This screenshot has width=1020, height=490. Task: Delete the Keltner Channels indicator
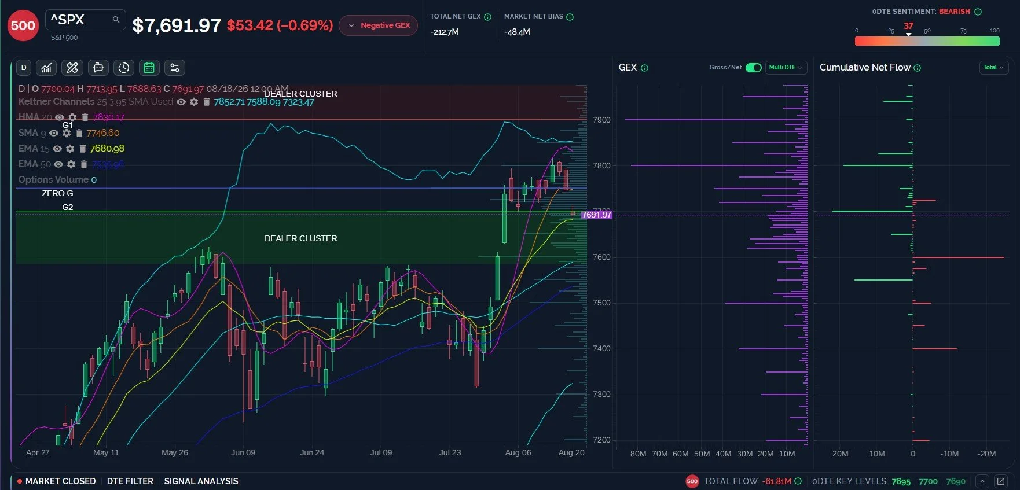point(206,102)
